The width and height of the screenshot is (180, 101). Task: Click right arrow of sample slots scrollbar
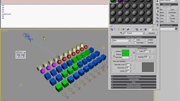152,26
